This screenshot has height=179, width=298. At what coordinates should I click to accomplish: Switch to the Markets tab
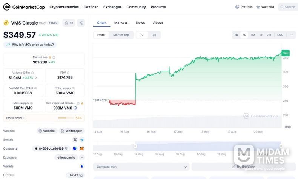pos(121,23)
